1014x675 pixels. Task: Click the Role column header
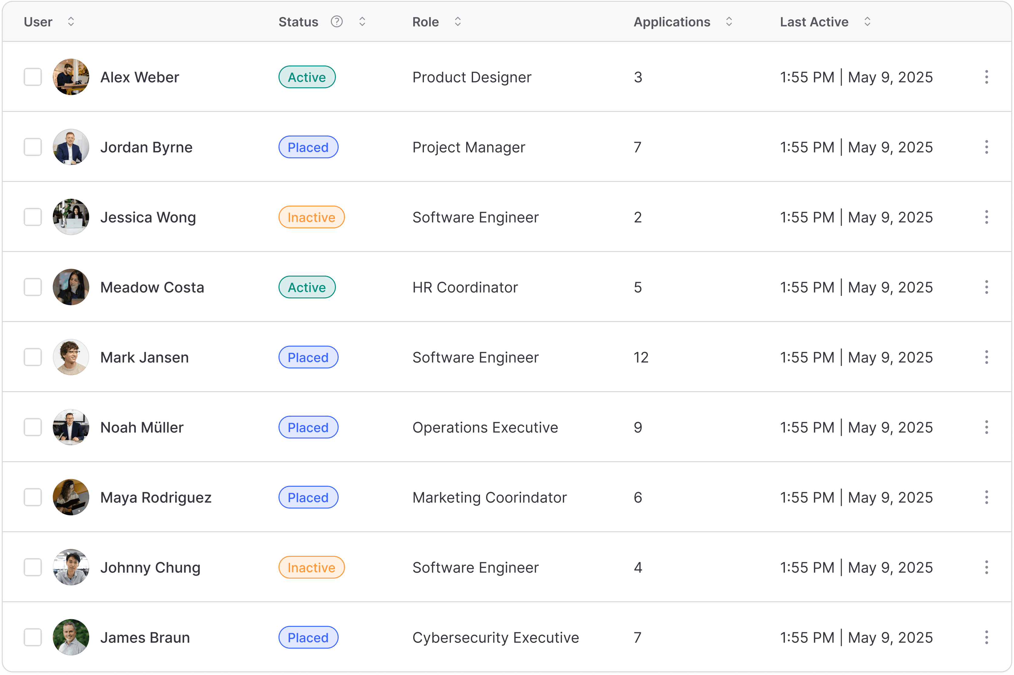click(425, 22)
